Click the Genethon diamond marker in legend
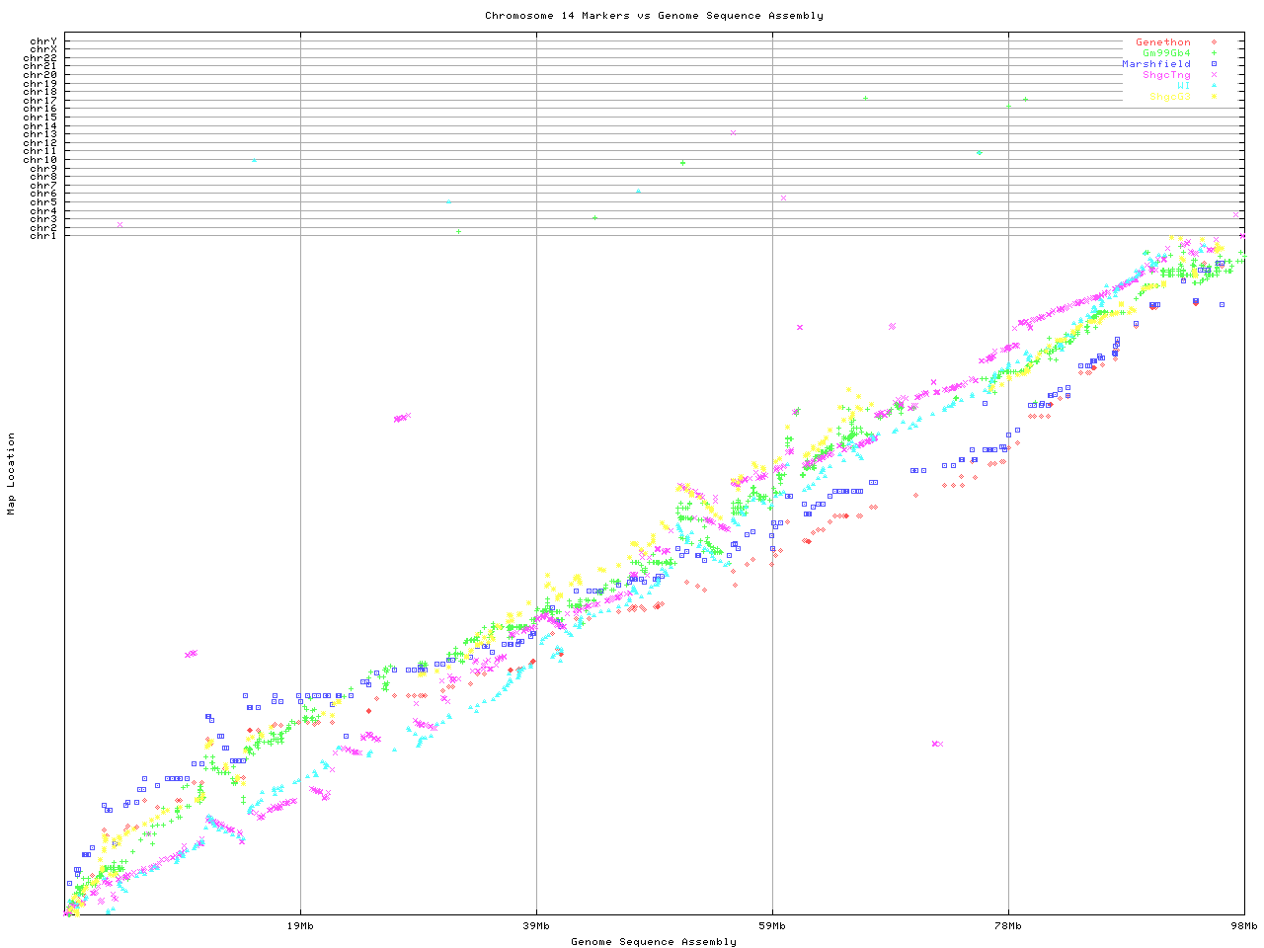This screenshot has width=1264, height=948. 1214,42
